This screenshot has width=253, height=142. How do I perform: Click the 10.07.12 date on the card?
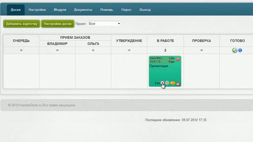point(155,62)
